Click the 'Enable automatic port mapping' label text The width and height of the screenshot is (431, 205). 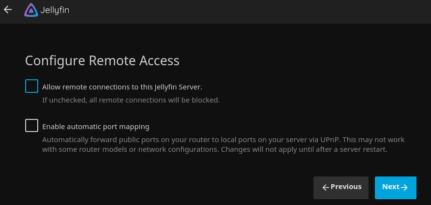click(x=96, y=127)
